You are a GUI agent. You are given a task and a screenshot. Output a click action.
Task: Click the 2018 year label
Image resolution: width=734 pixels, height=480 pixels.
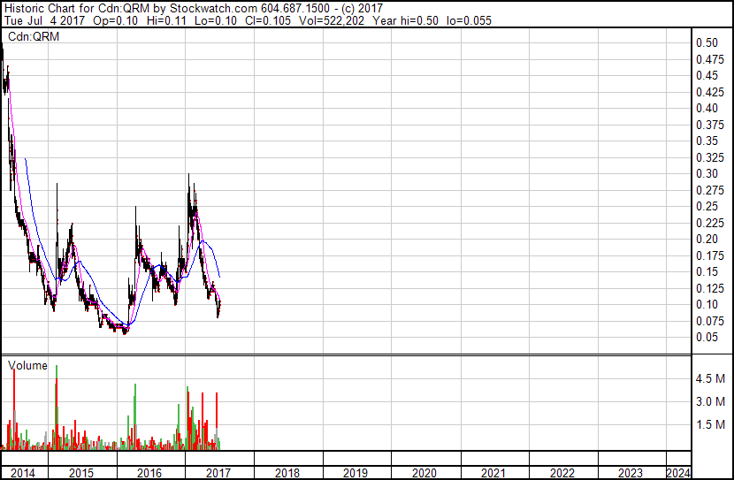coord(287,473)
